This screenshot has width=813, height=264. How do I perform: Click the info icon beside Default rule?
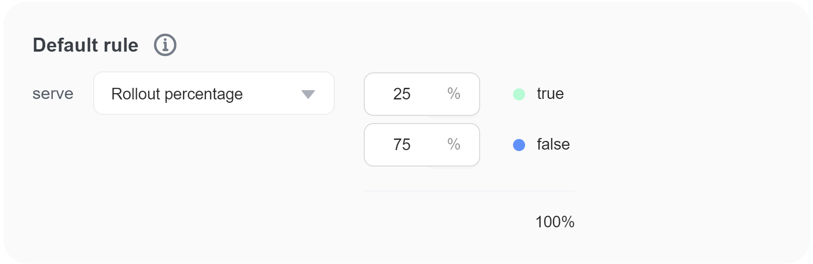coord(165,45)
